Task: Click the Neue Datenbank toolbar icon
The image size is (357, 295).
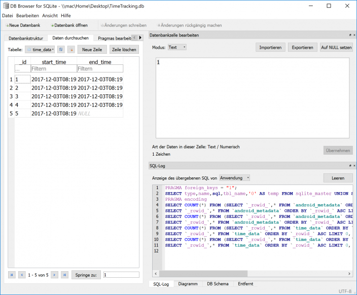Action: pyautogui.click(x=7, y=25)
